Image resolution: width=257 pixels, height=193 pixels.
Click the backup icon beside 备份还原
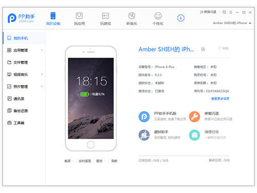point(9,111)
